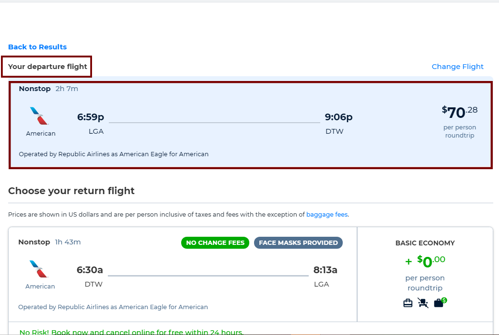Click the free 24-hour cancellation notice
The image size is (499, 335).
coord(131,332)
